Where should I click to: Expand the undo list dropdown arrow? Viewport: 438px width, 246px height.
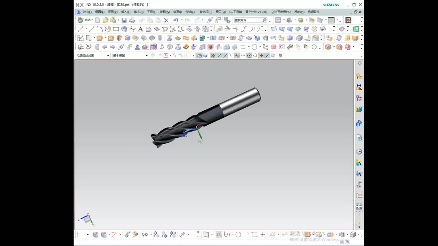181,20
